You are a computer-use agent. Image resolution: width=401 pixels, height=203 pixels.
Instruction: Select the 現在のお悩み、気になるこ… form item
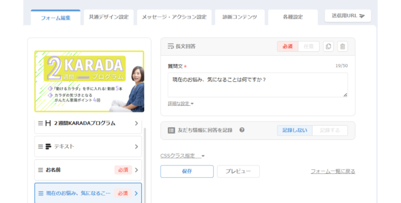(x=88, y=193)
